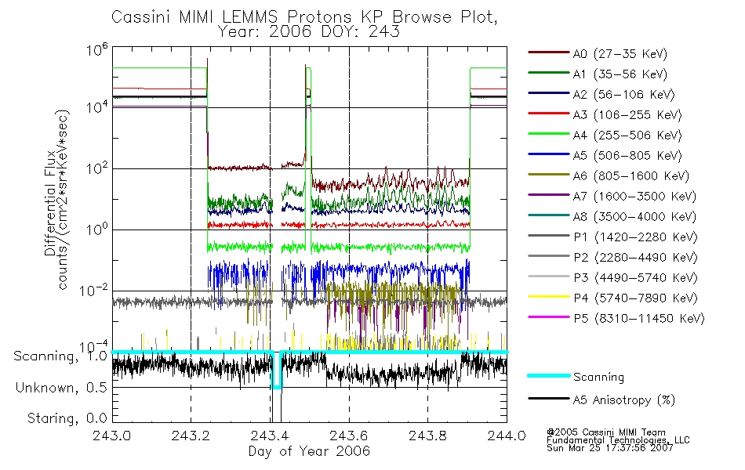Click the A3 (106-255 KeV) red legend swatch

[548, 114]
